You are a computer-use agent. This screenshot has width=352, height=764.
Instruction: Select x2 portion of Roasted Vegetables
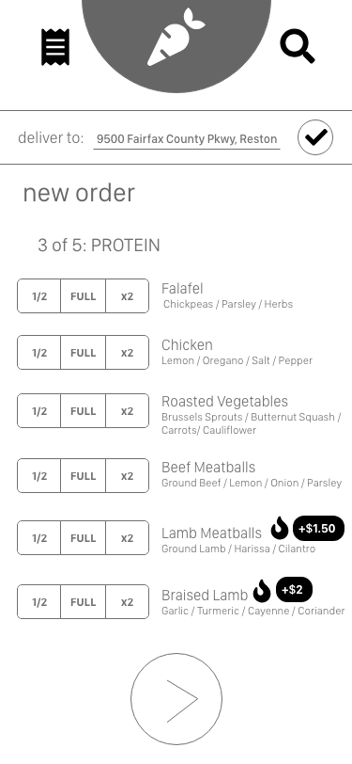pos(128,411)
